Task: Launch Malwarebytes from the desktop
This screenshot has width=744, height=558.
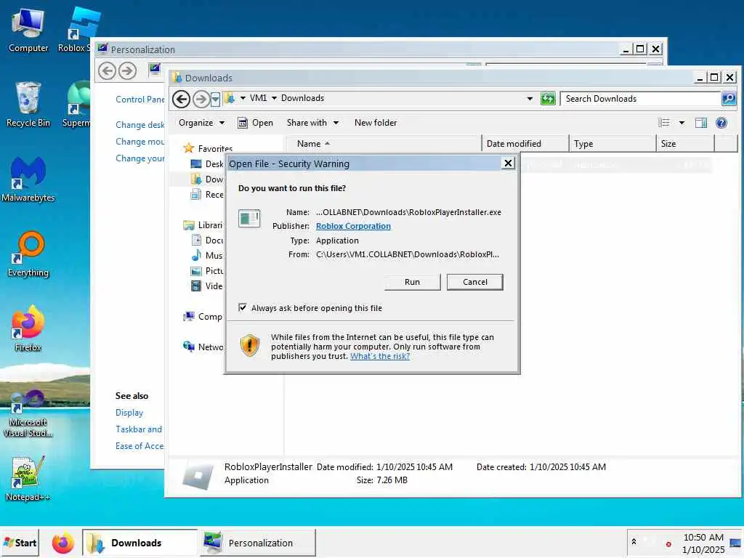Action: (28, 179)
